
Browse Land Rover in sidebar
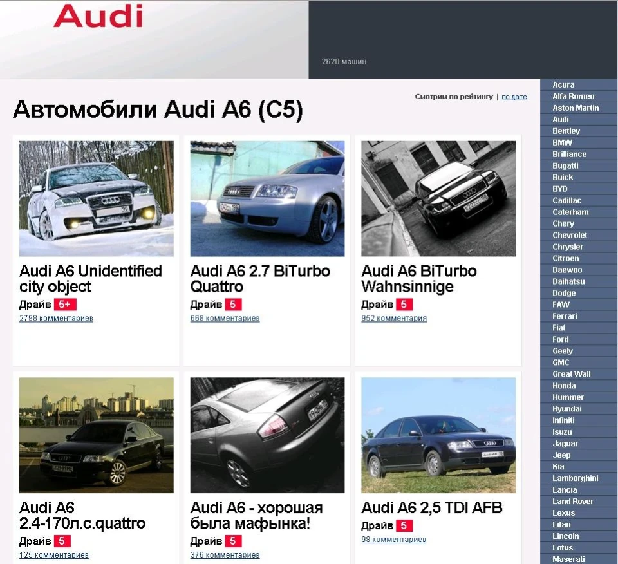tap(573, 502)
